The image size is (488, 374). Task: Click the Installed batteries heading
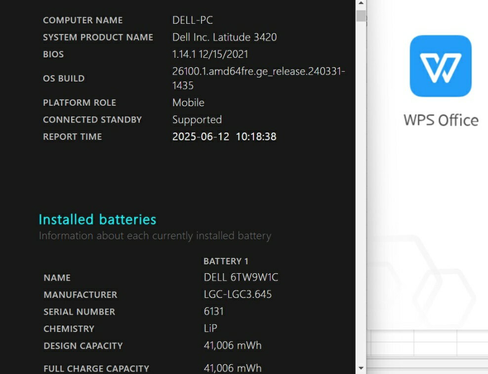coord(97,219)
